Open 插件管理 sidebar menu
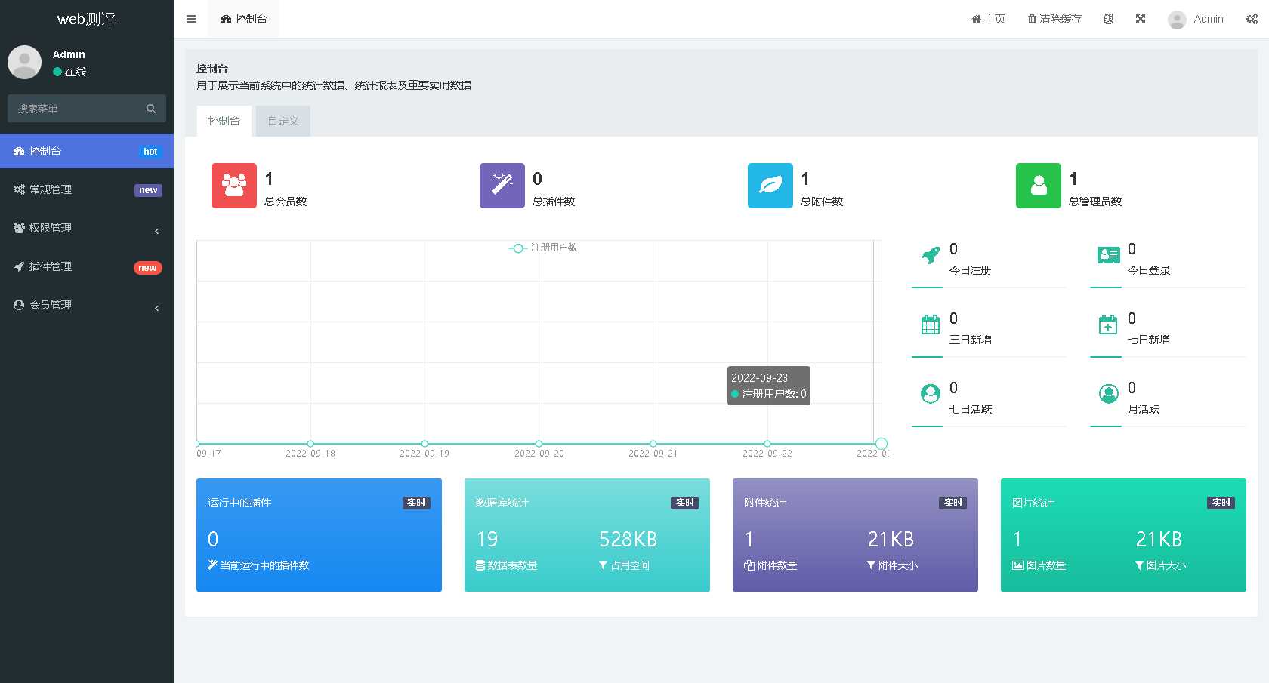Image resolution: width=1269 pixels, height=683 pixels. (87, 267)
